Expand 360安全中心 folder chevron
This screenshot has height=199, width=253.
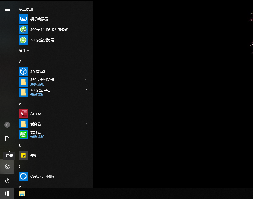[86, 90]
